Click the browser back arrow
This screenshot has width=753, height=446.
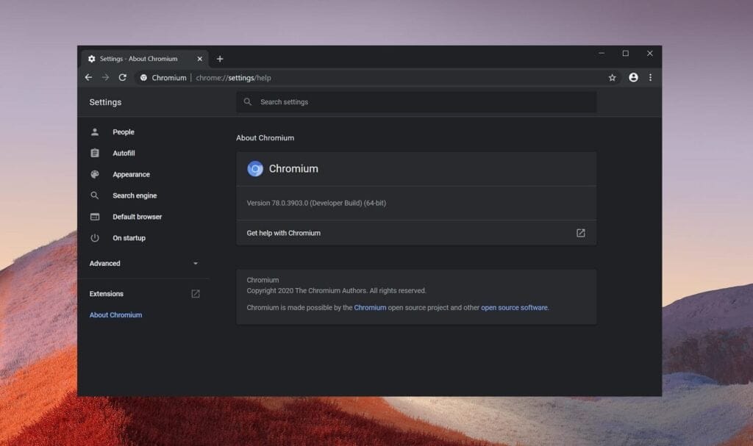[88, 77]
